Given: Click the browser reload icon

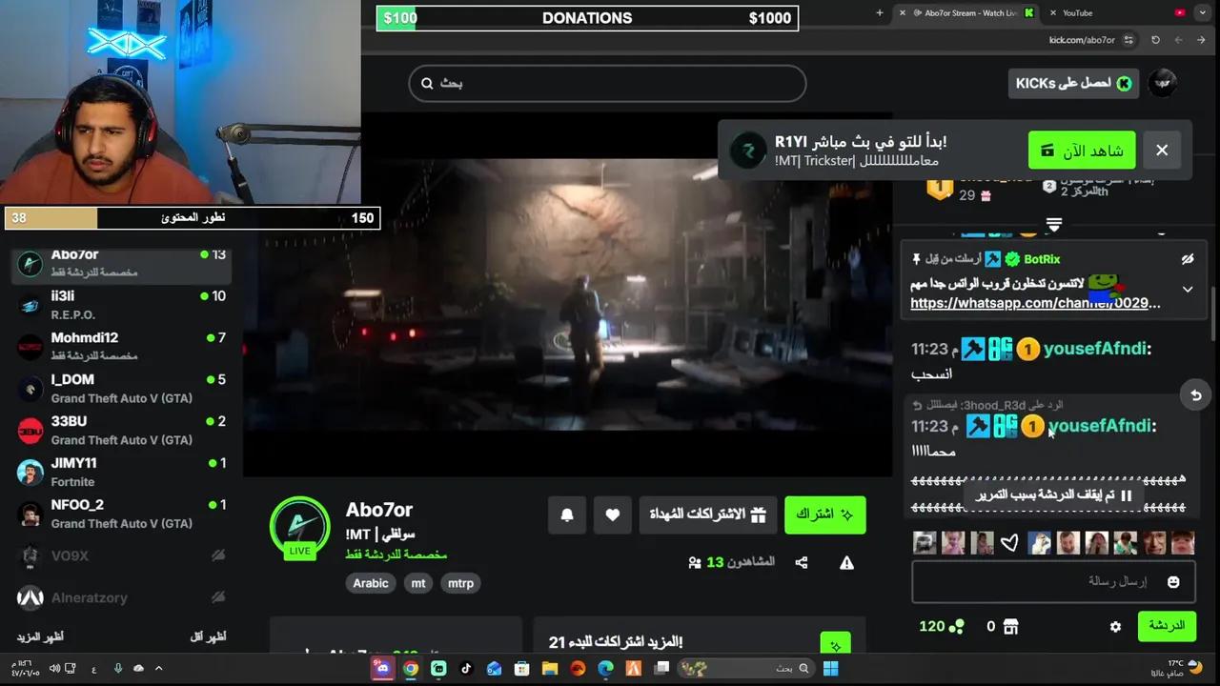Looking at the screenshot, I should pyautogui.click(x=1155, y=40).
